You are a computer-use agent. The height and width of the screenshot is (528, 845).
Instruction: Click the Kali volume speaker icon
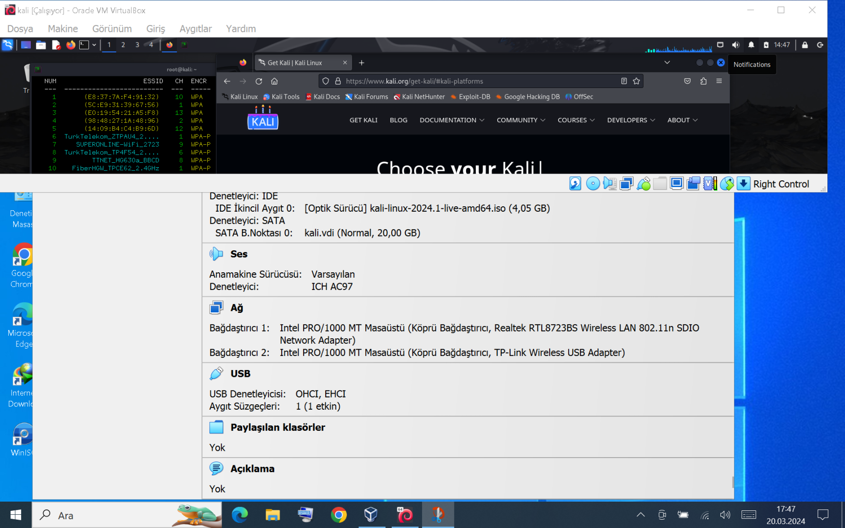pos(735,45)
